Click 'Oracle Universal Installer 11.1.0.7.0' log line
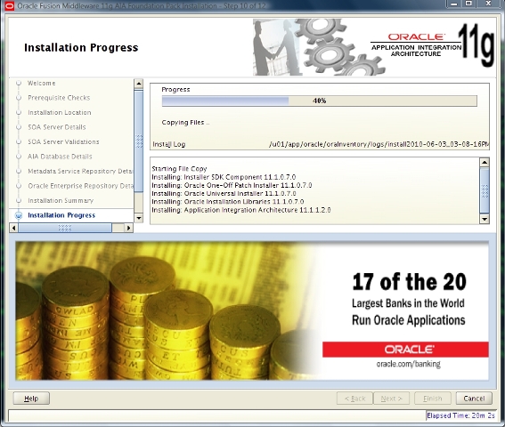 pyautogui.click(x=224, y=193)
